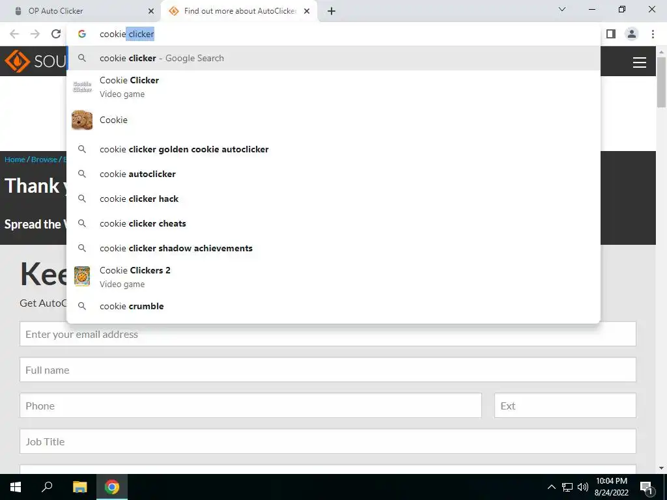Open the new tab plus button
667x500 pixels.
[332, 11]
